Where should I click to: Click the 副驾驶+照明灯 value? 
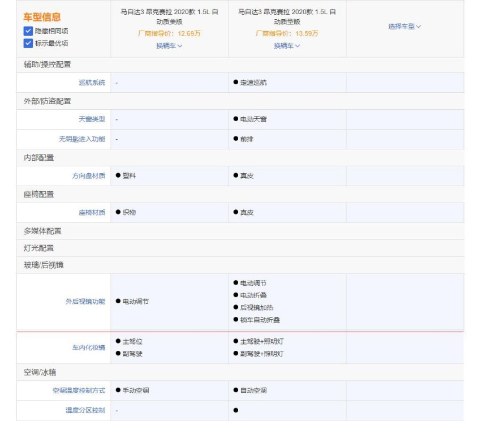[x=262, y=354]
